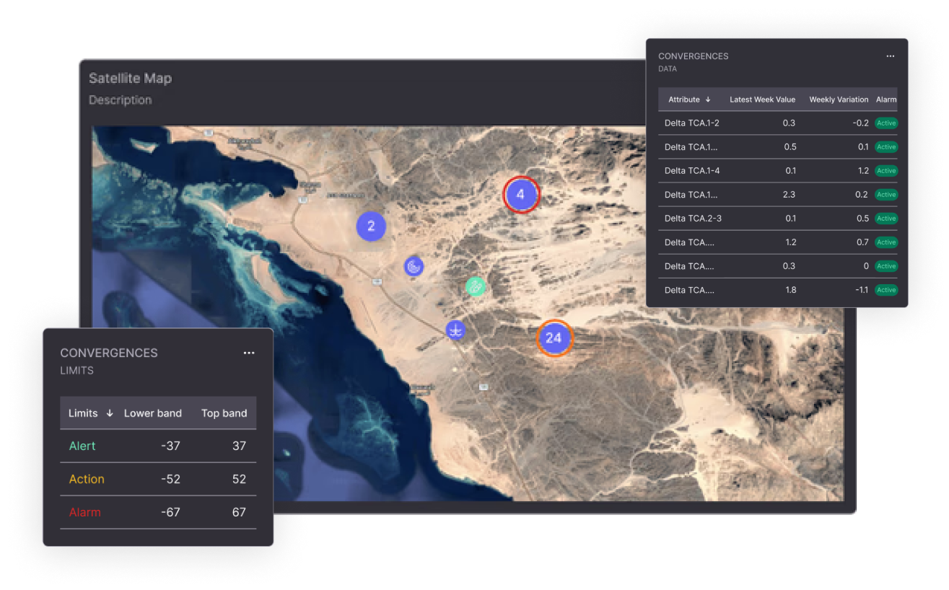This screenshot has width=949, height=590.
Task: Click the map cluster marker labeled 2
Action: [371, 226]
